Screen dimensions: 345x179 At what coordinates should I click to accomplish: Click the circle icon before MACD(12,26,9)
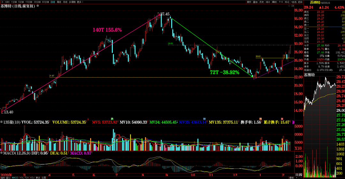point(2,153)
